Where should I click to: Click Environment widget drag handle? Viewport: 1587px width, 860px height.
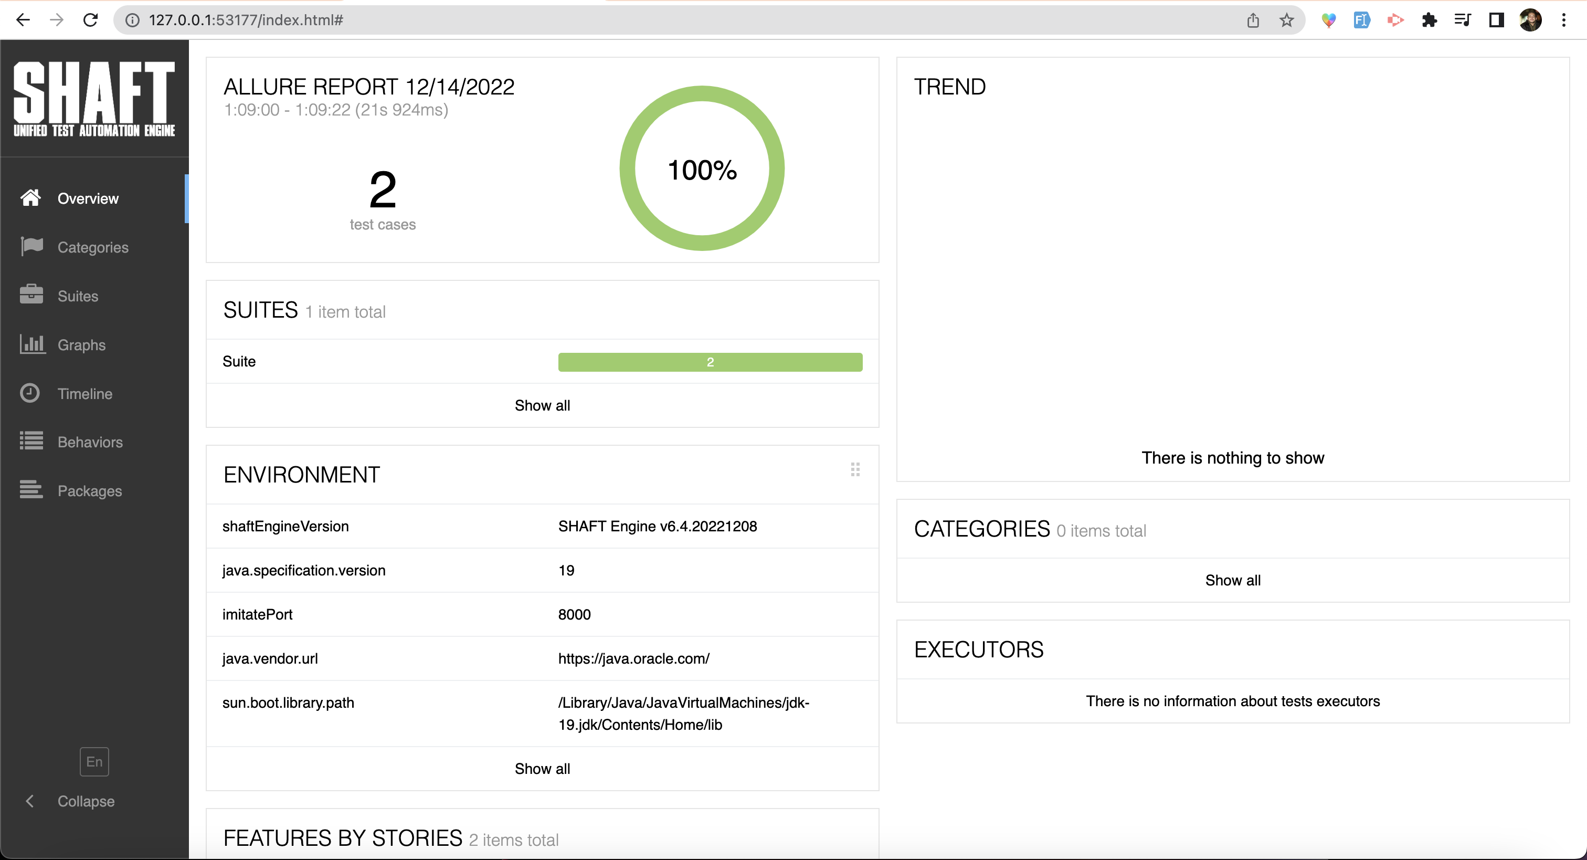(855, 470)
